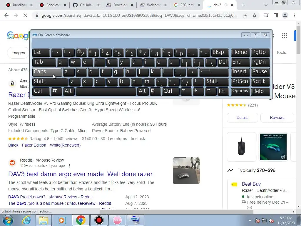Image resolution: width=301 pixels, height=226 pixels.
Task: Open the black mouse product thumbnail
Action: (241, 147)
